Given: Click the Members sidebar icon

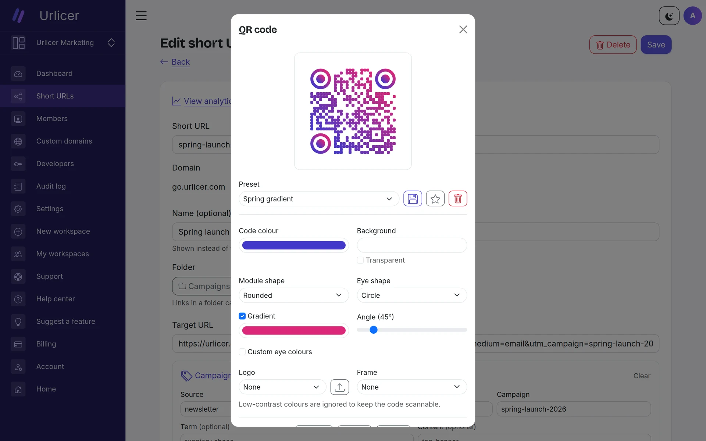Looking at the screenshot, I should pos(18,119).
